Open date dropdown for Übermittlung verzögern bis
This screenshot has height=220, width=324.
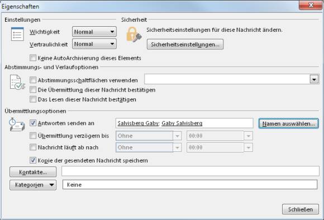tap(177, 136)
